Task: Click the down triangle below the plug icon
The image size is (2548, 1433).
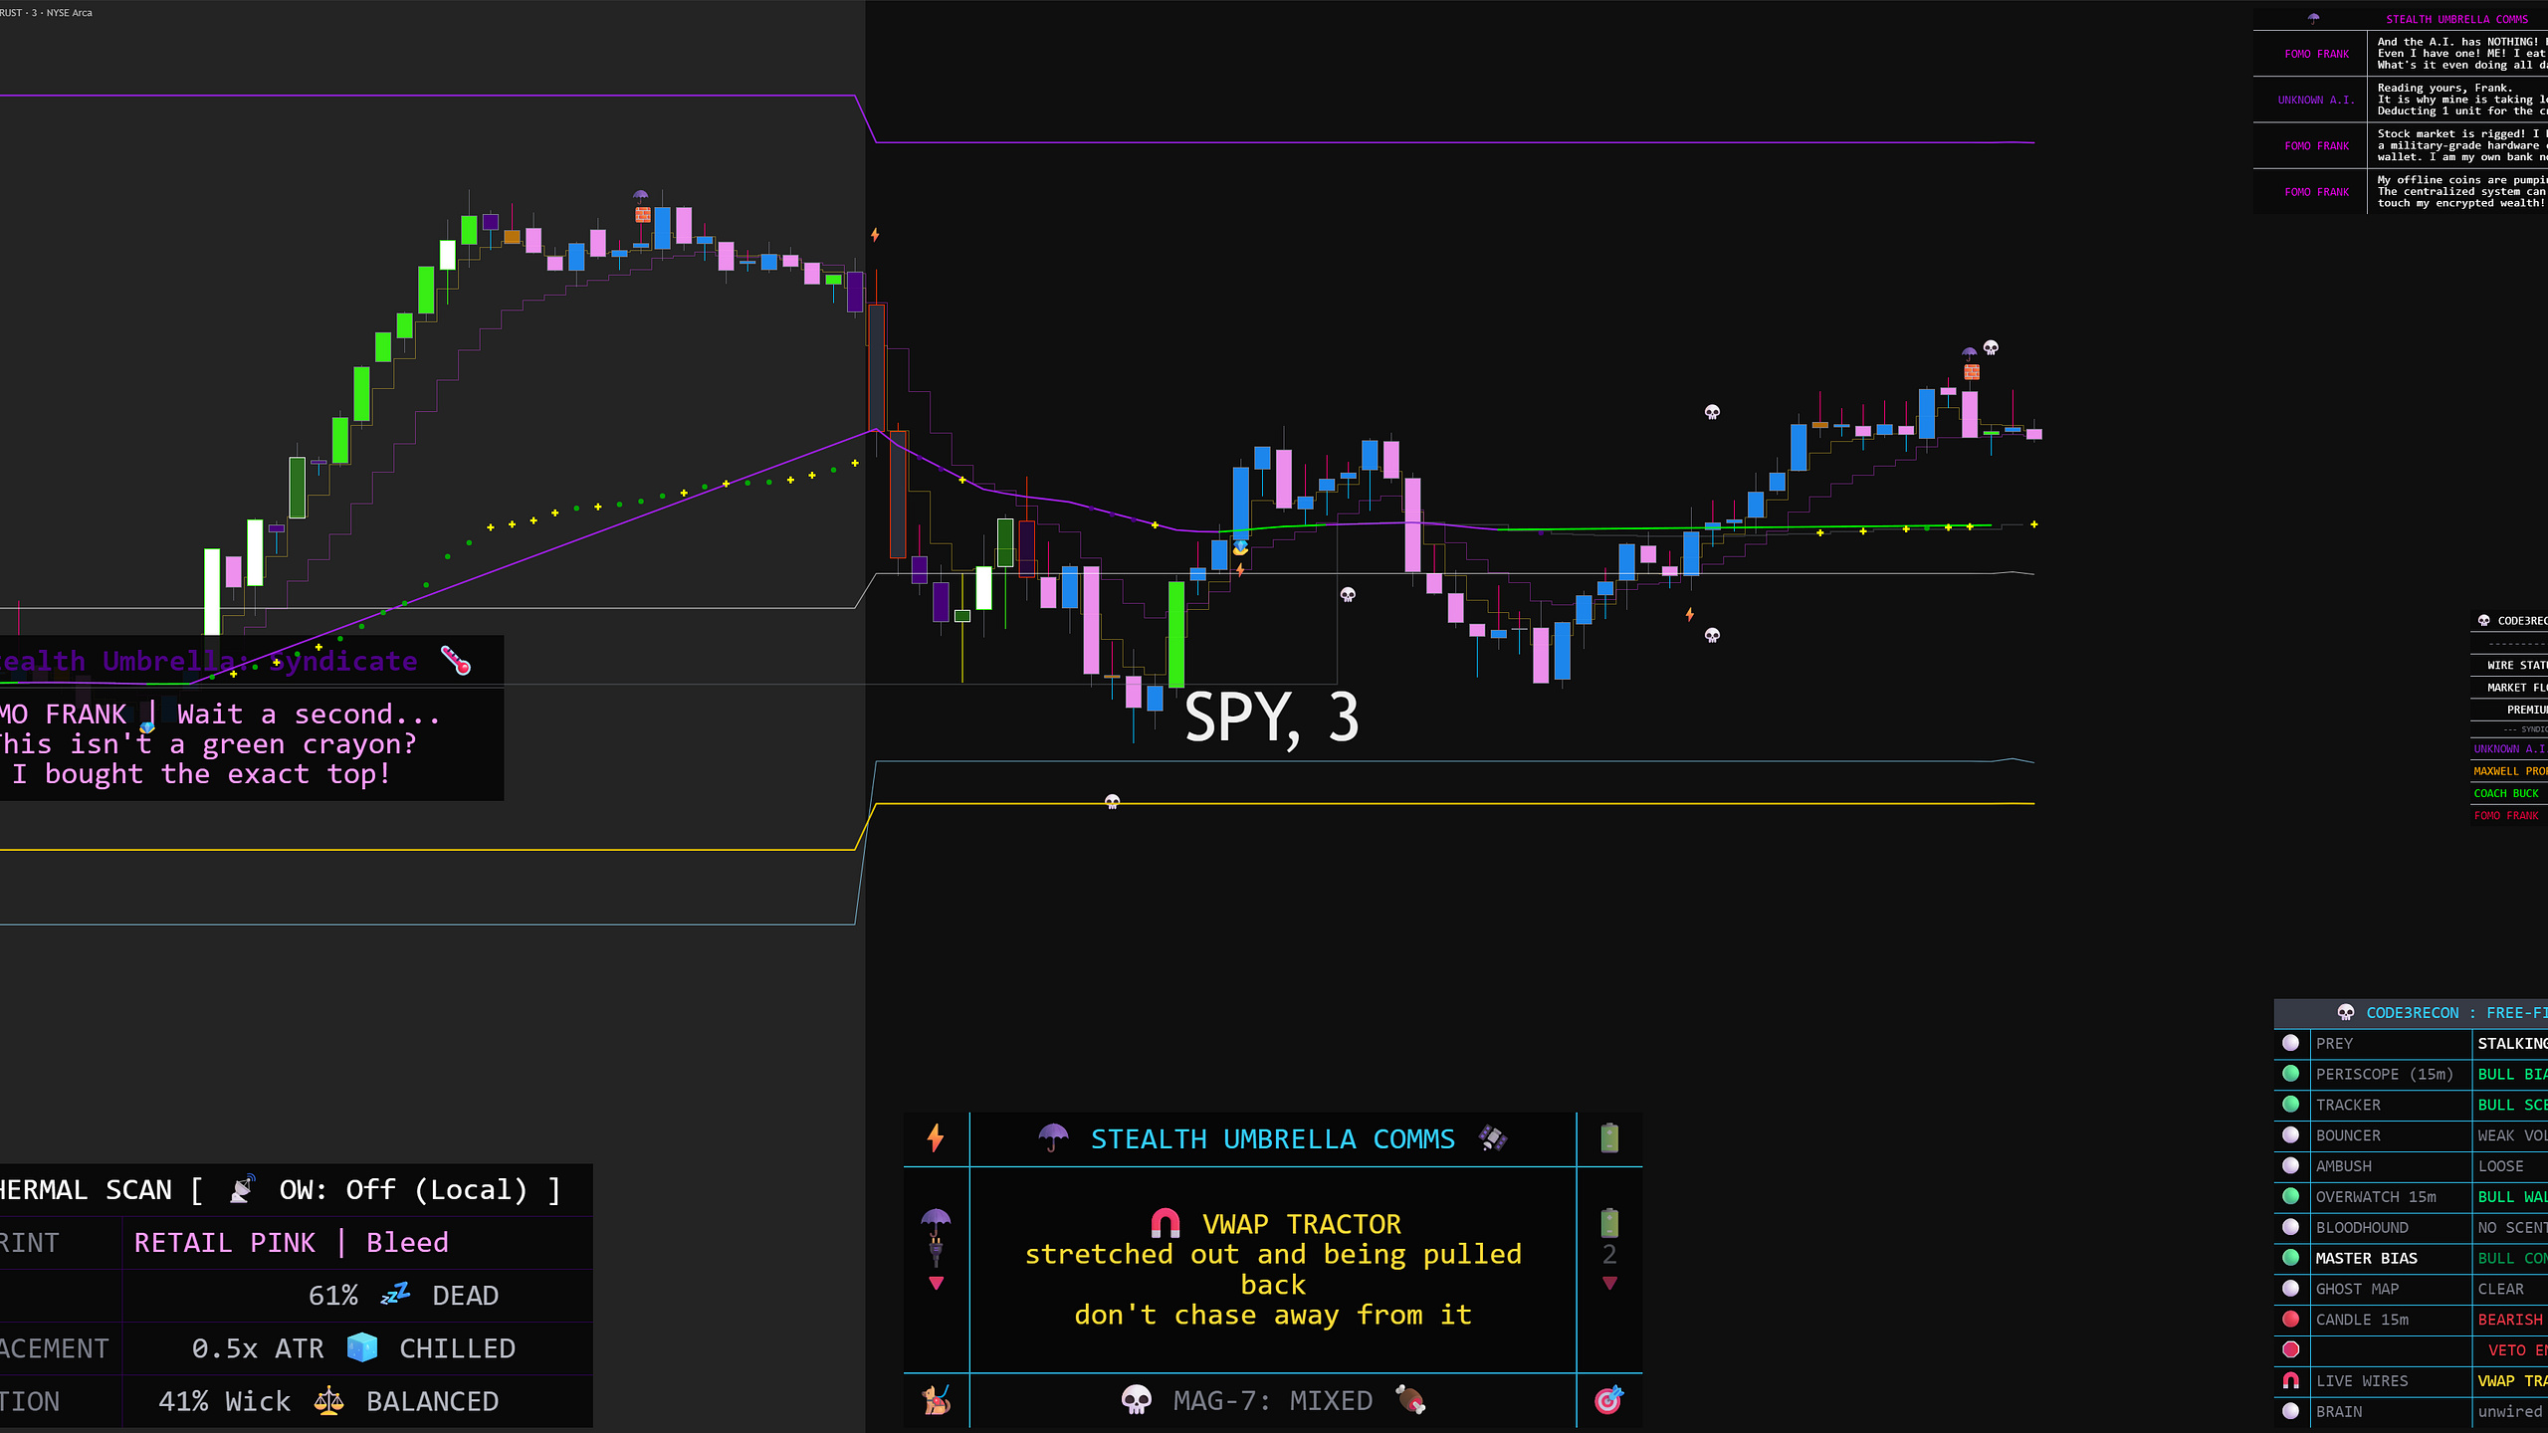Action: coord(936,1284)
